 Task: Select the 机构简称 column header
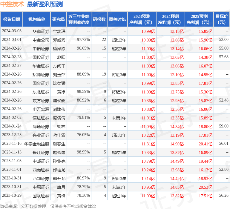(x=37, y=19)
